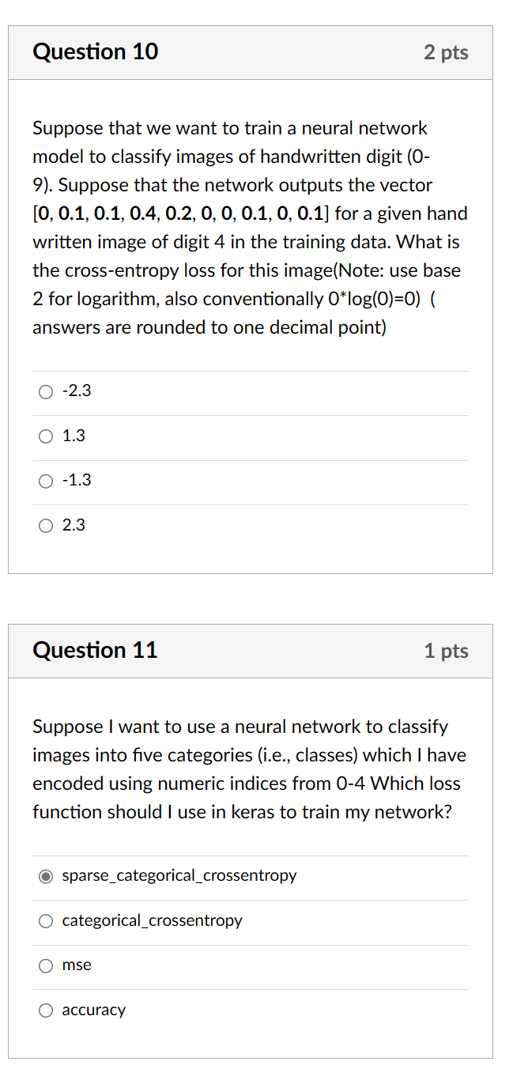Choose the -1.3 radio button

pyautogui.click(x=45, y=481)
